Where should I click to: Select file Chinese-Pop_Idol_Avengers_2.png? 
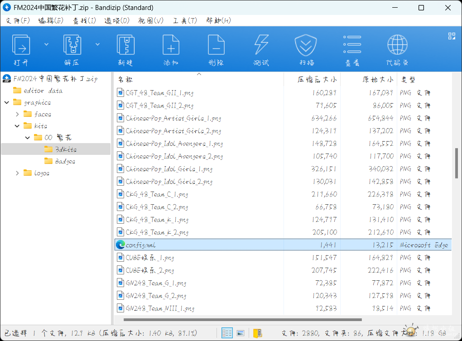pos(174,156)
